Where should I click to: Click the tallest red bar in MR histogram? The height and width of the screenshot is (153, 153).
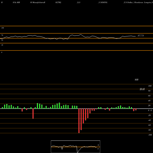(79, 121)
